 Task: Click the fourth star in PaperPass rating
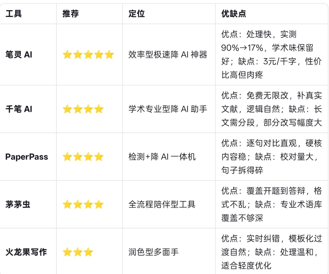[x=99, y=157]
